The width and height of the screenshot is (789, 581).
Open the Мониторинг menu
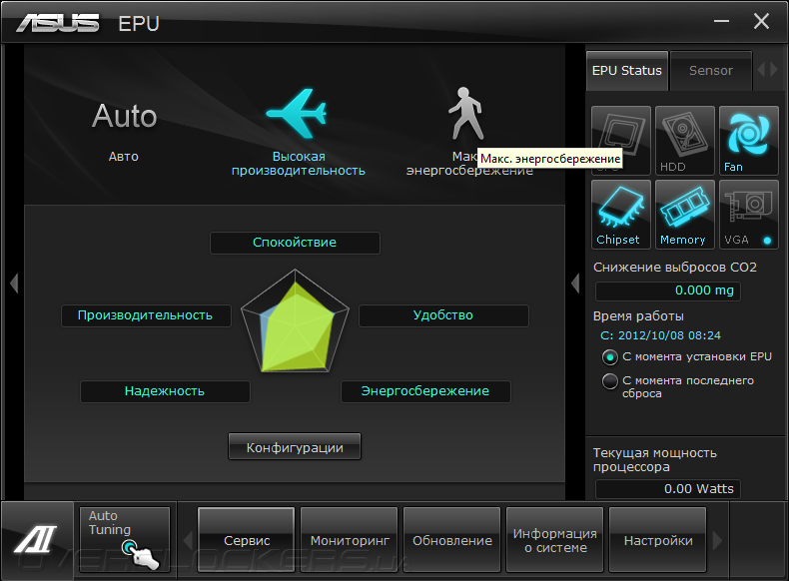point(350,539)
